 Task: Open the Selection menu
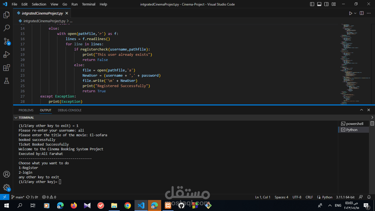click(39, 4)
